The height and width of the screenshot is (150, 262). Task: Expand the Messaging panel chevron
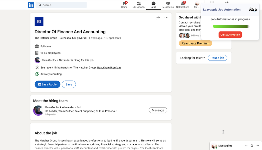258,145
